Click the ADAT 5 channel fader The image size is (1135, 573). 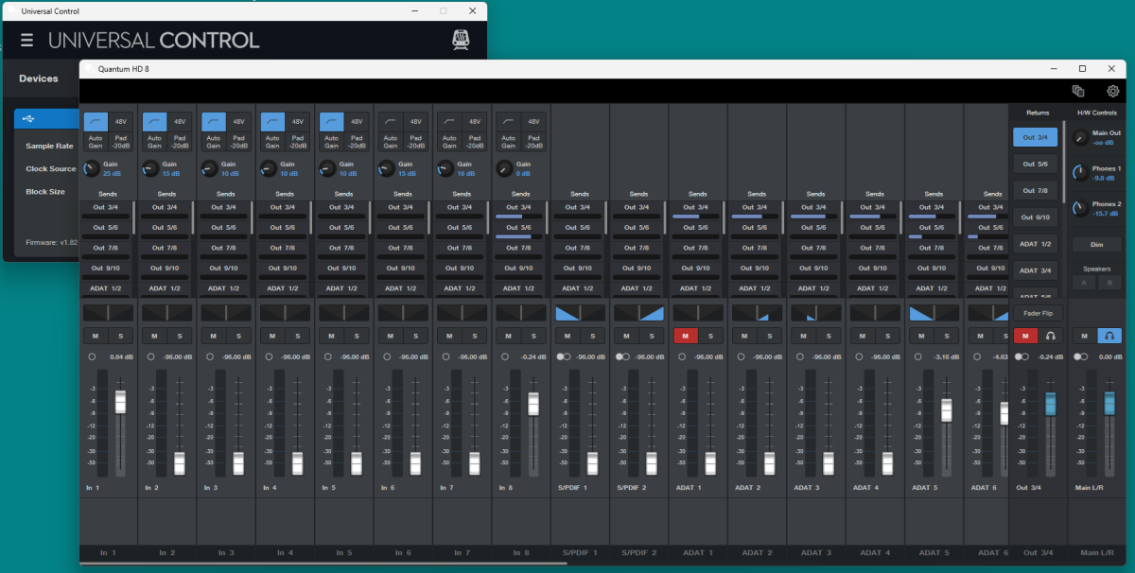pos(946,408)
